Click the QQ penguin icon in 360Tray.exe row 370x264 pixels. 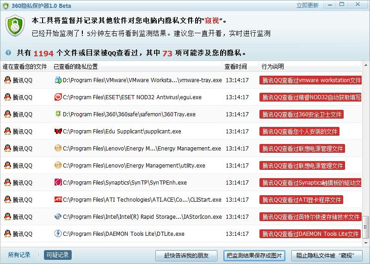7,114
